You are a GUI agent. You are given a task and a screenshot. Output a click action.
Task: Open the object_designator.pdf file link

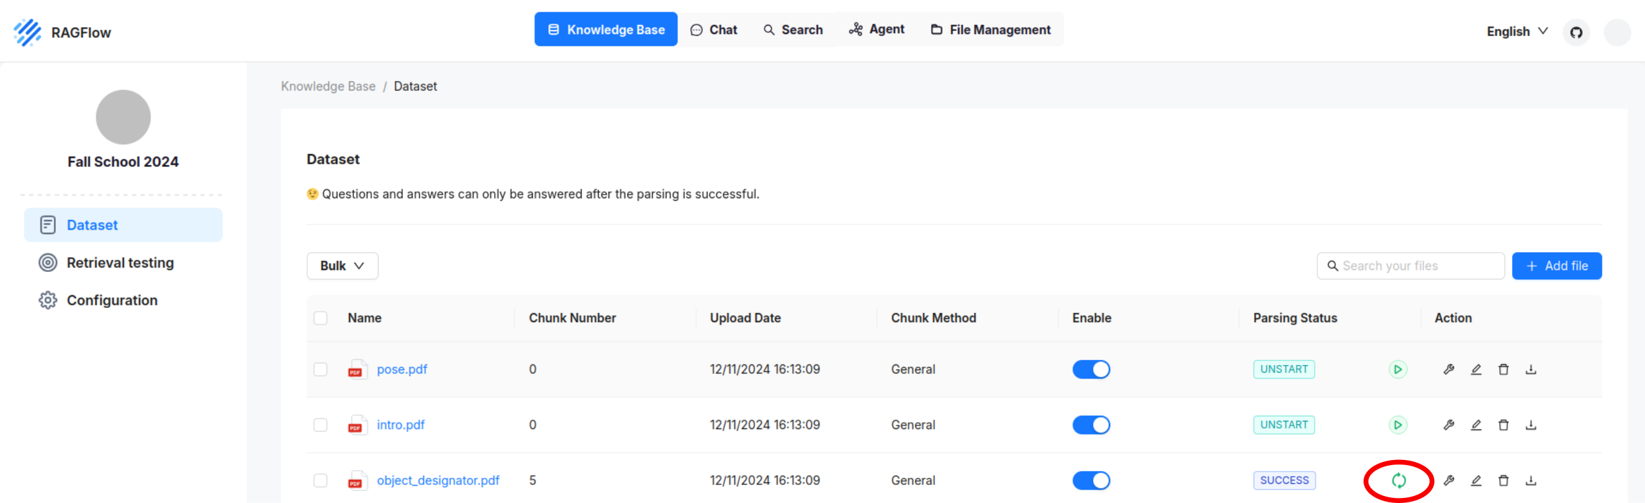coord(438,481)
